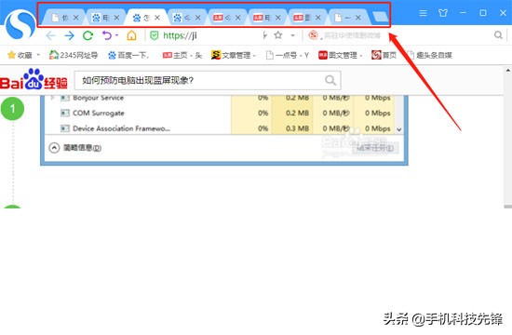Focus the Sogou search box in toolbar
This screenshot has height=335, width=512.
[x=405, y=35]
